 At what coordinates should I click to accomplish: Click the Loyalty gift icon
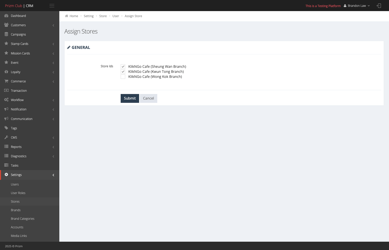click(6, 72)
